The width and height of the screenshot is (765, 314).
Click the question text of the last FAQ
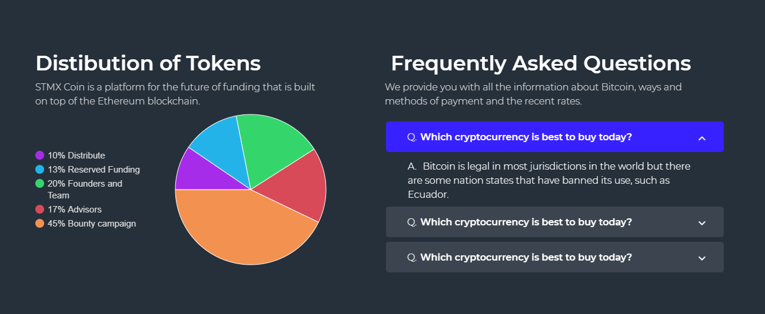(526, 258)
